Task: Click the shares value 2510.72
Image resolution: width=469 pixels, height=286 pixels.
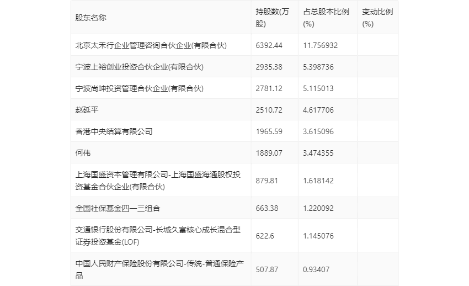Action: pyautogui.click(x=269, y=110)
